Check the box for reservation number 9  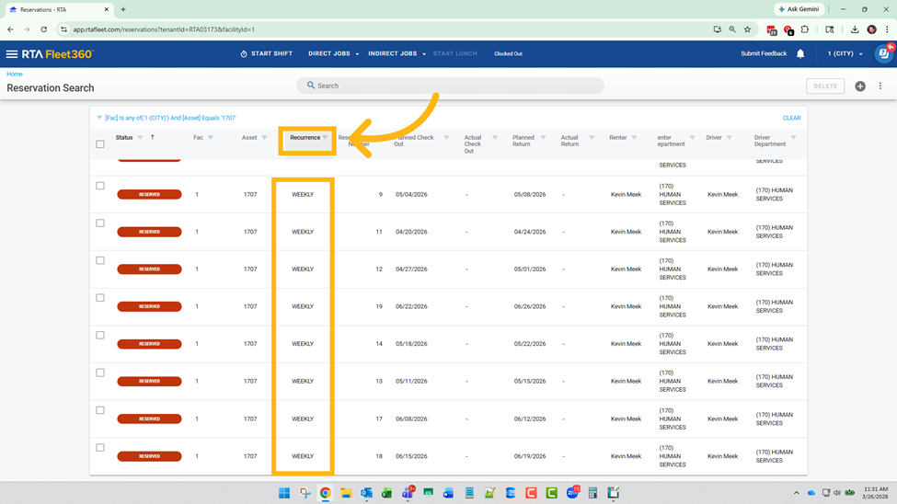click(x=100, y=186)
